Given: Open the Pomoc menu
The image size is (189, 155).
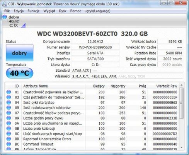Looking at the screenshot, I should pyautogui.click(x=76, y=11).
